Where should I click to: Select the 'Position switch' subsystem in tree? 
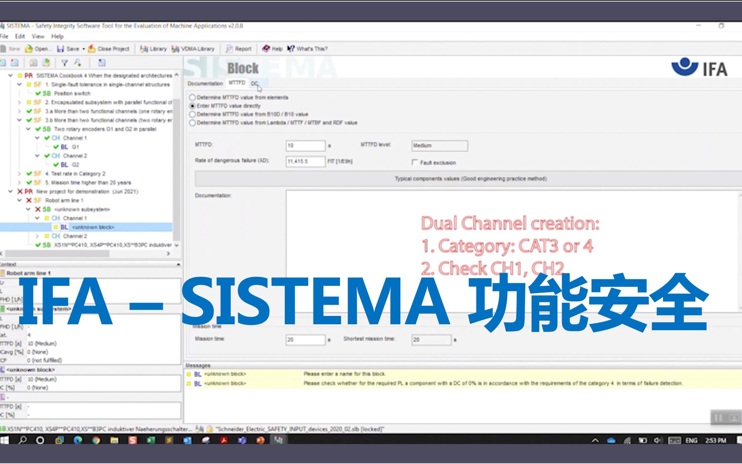pos(72,94)
